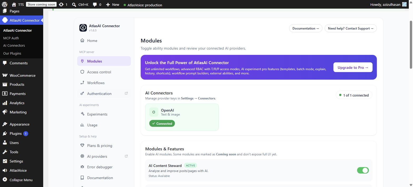The height and width of the screenshot is (187, 413).
Task: Click the AtlasAI Connector lightning logo
Action: tap(83, 28)
